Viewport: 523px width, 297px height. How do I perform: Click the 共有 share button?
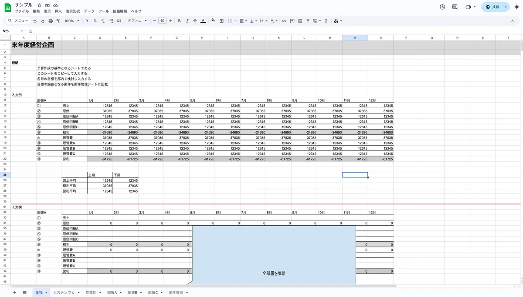tap(492, 7)
